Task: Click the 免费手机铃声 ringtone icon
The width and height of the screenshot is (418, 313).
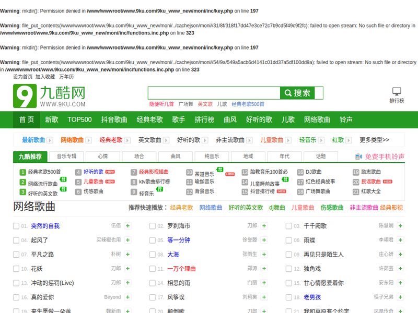Action: (358, 156)
